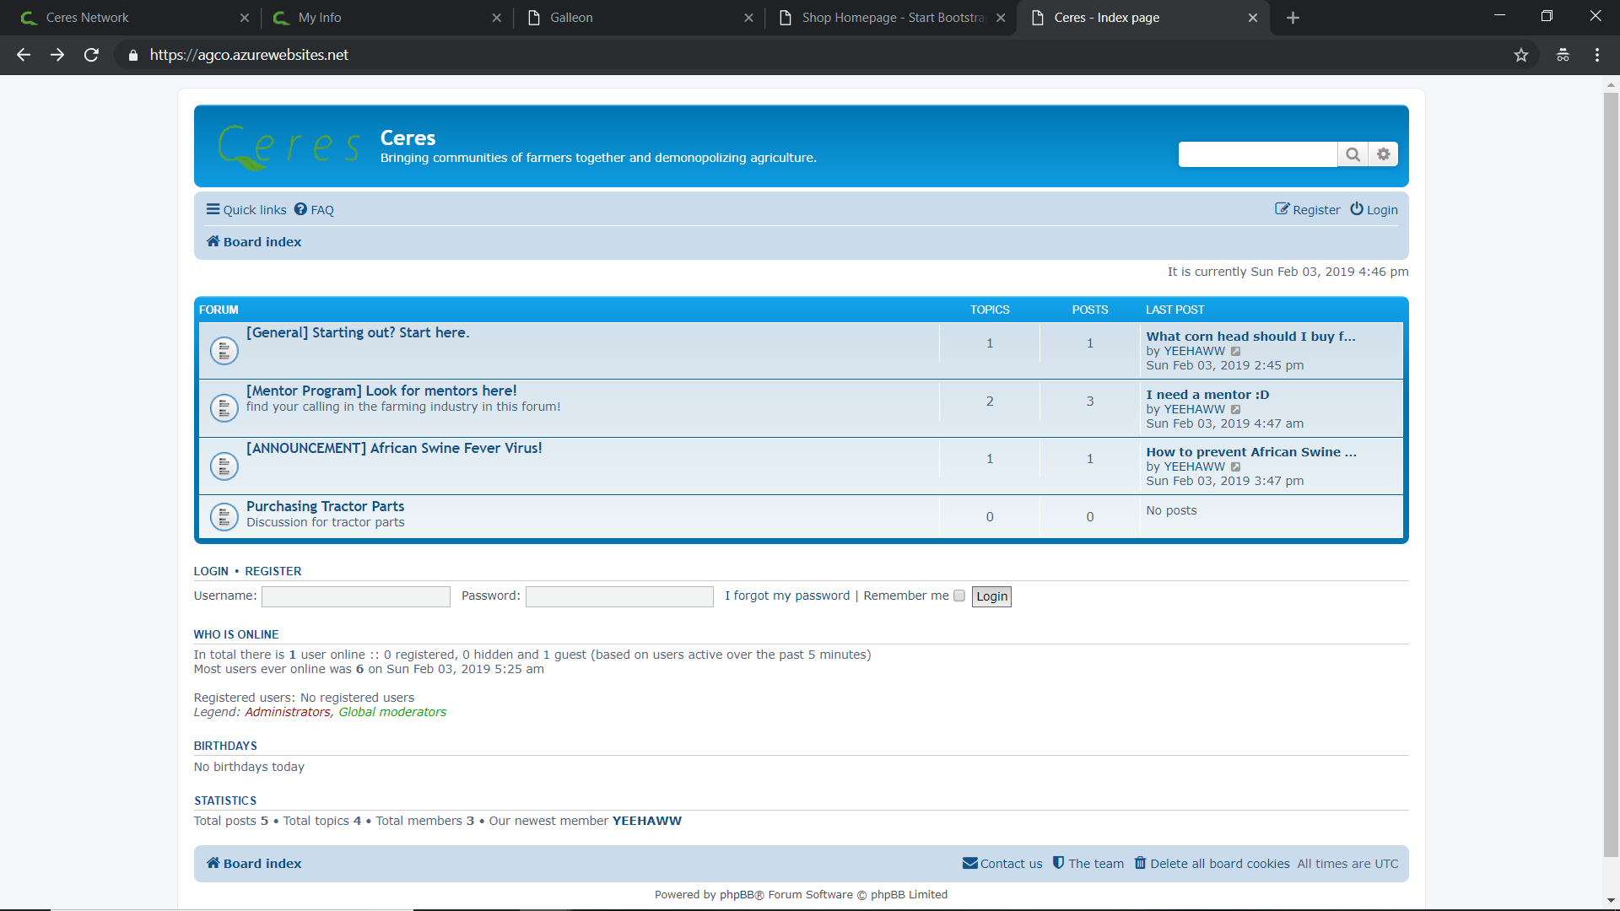Switch to the My Info tab
The image size is (1620, 911).
(320, 18)
